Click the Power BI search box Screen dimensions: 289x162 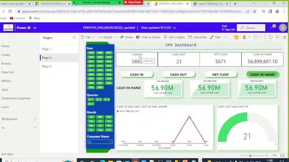[x=251, y=28]
